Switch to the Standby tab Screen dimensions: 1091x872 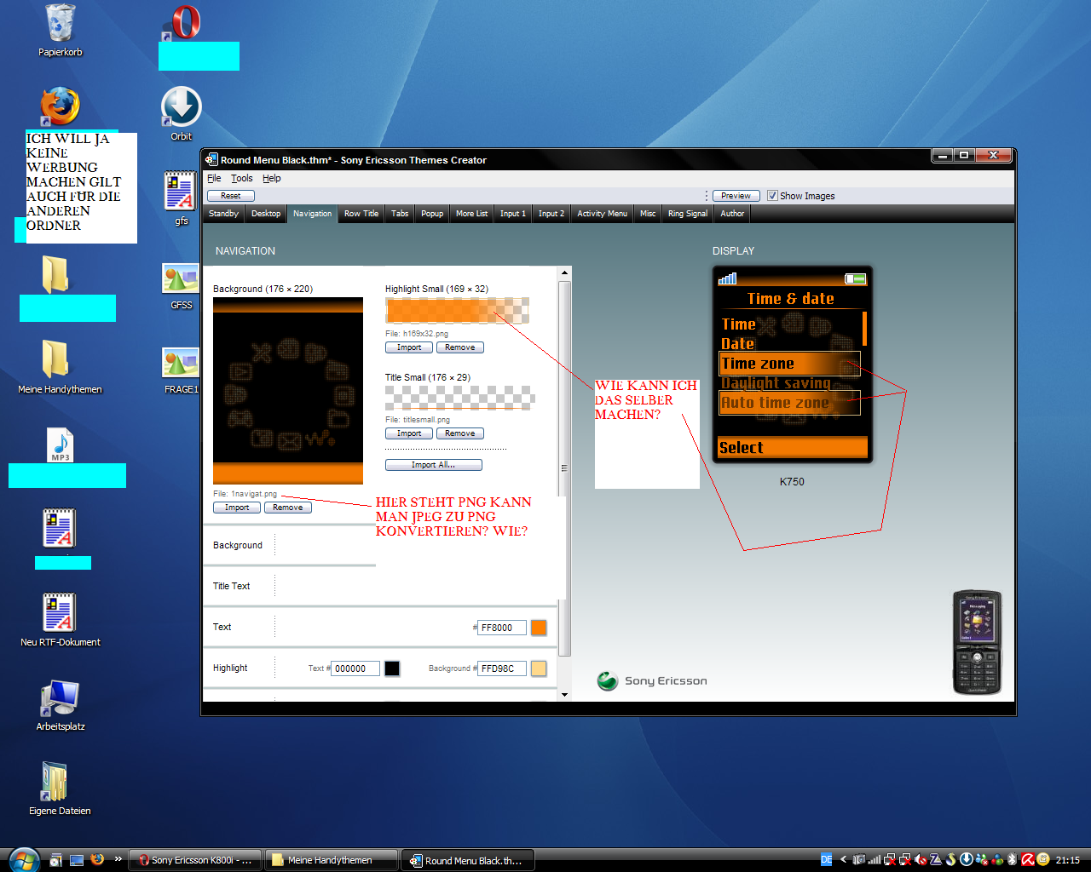coord(223,214)
